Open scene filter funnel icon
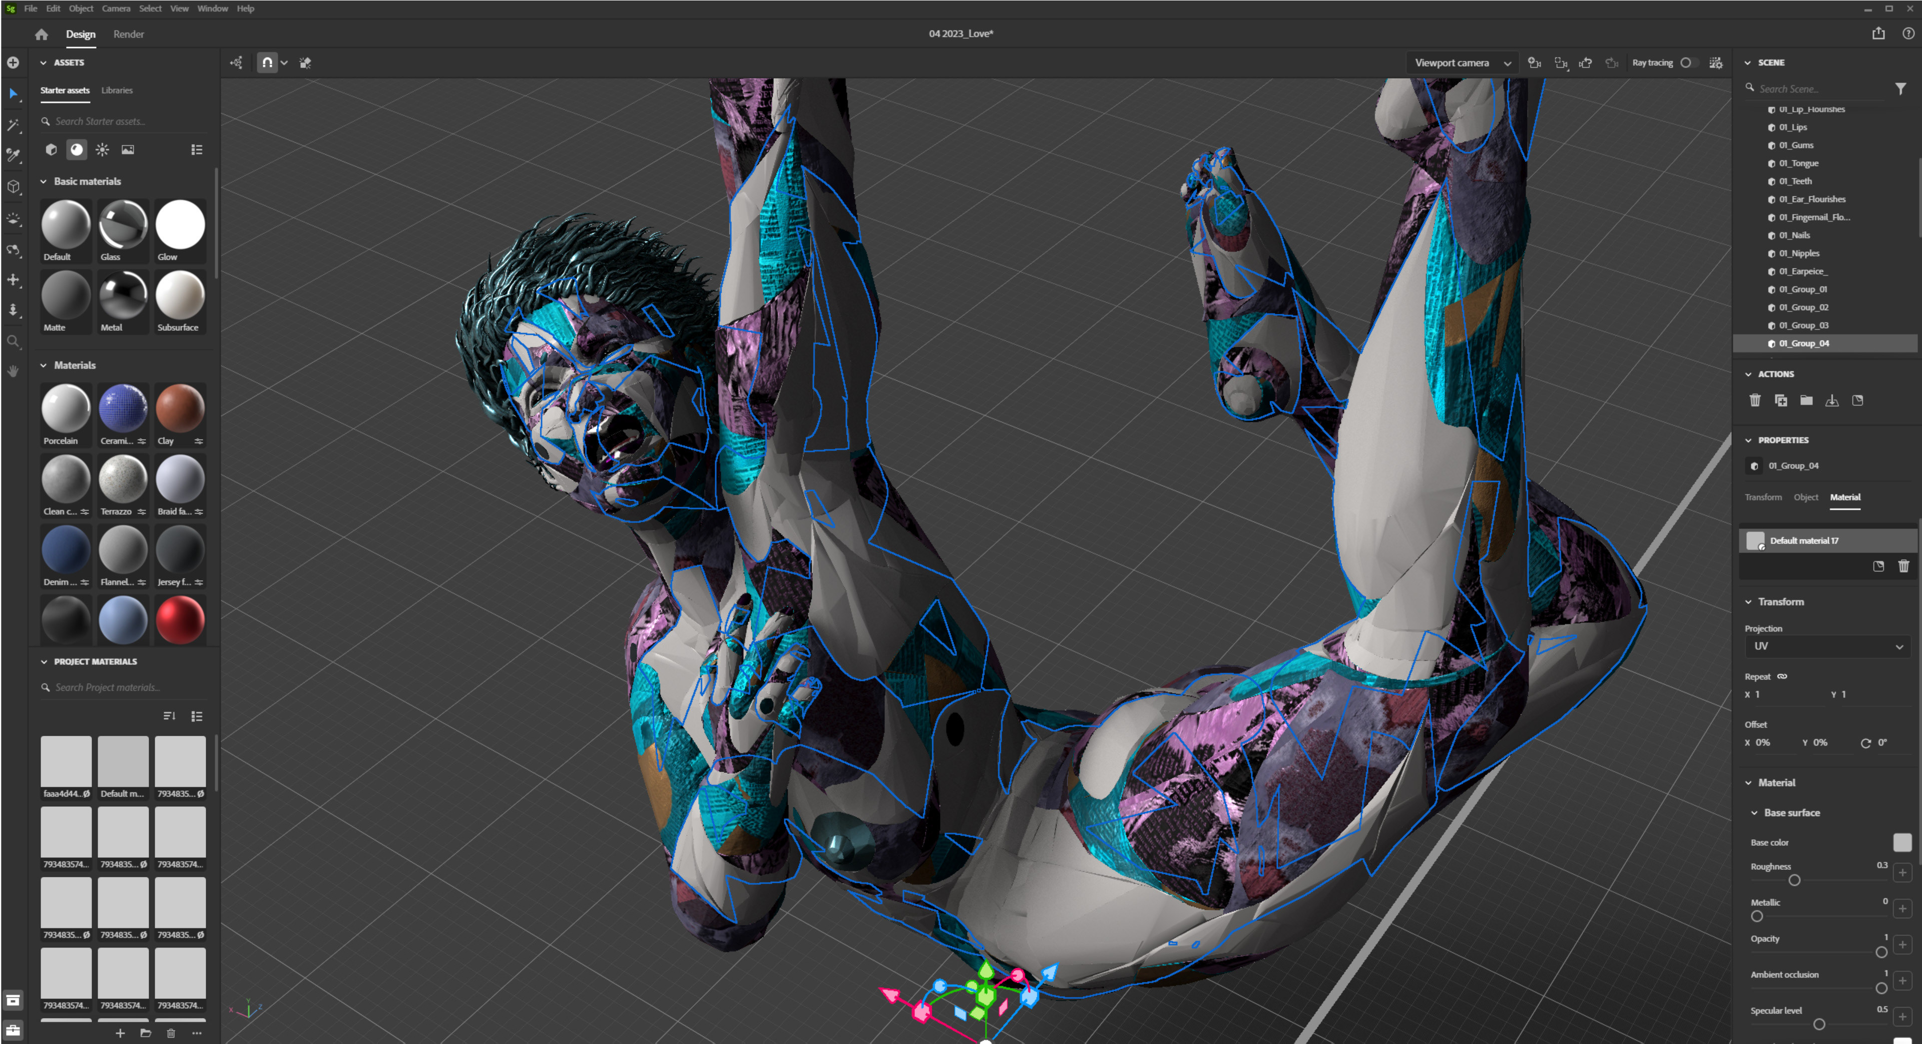This screenshot has height=1044, width=1922. tap(1899, 89)
